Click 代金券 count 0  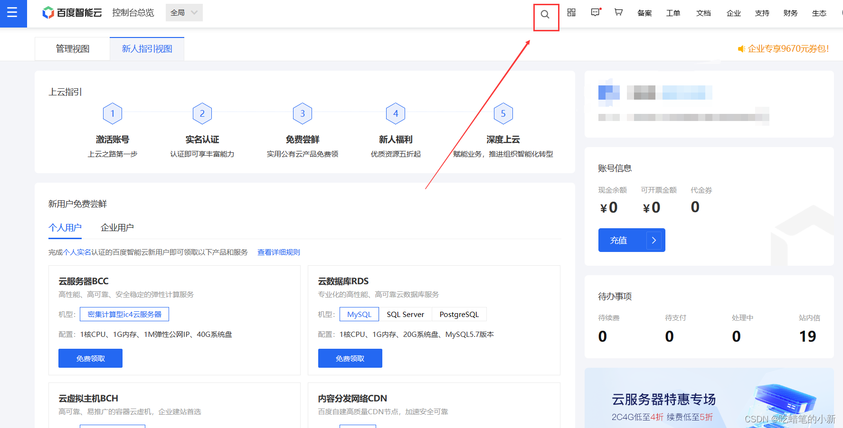pos(695,207)
